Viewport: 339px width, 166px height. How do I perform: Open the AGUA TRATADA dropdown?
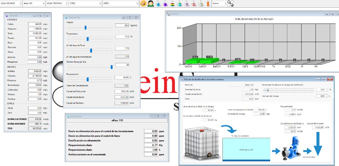coord(57,3)
